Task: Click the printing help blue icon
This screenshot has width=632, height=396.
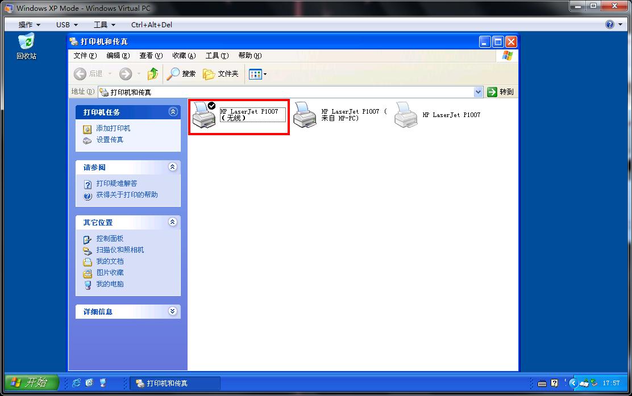Action: (88, 196)
